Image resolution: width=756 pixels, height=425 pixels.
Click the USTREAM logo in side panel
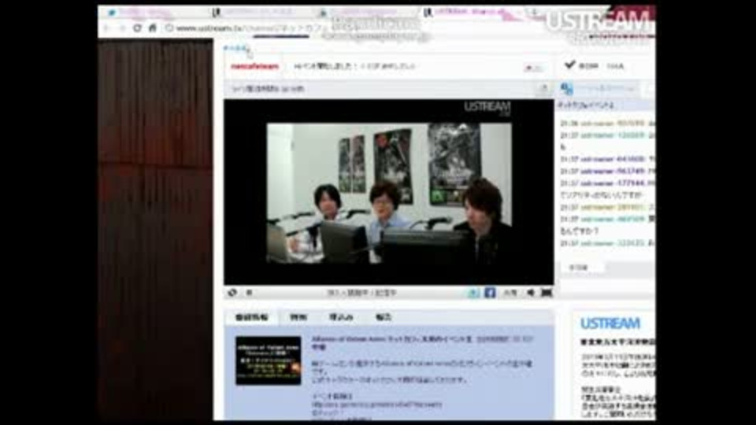click(610, 323)
